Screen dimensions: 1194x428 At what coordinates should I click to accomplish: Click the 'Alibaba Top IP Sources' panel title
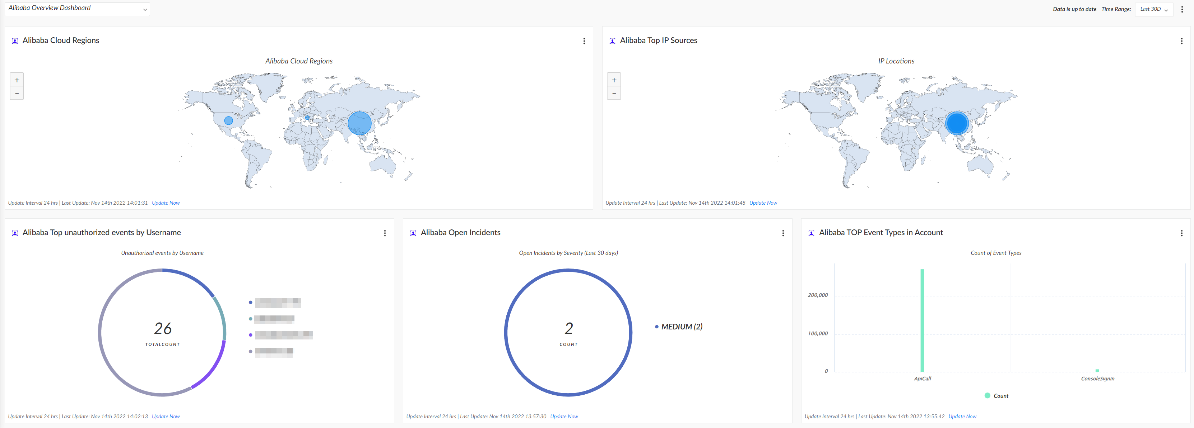click(x=658, y=41)
